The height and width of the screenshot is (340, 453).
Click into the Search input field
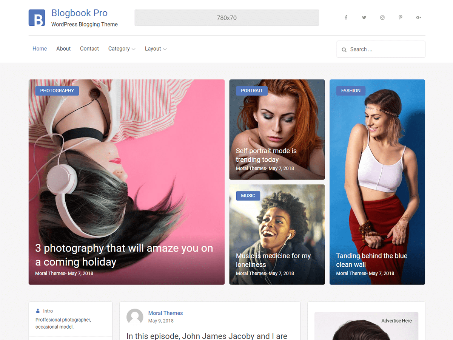coord(381,49)
